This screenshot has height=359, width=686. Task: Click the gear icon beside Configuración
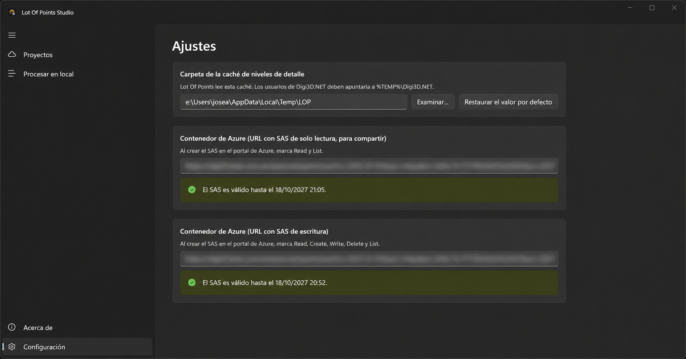pos(12,347)
